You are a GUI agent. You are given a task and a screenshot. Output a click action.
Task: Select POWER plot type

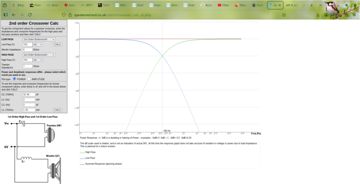14,79
